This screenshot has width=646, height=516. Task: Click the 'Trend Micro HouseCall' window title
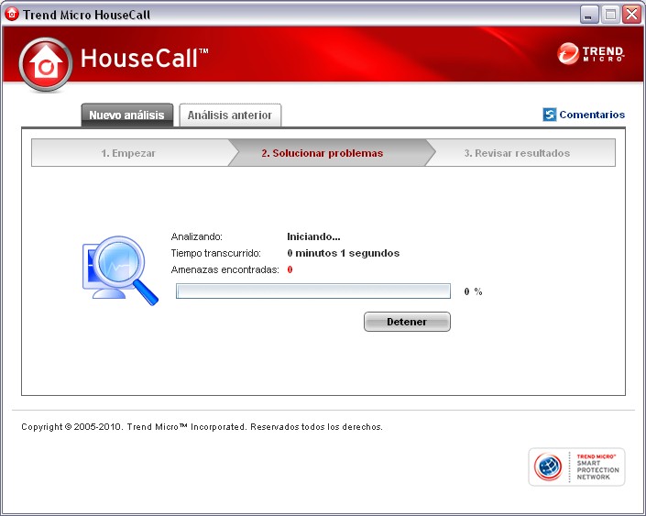tap(86, 15)
